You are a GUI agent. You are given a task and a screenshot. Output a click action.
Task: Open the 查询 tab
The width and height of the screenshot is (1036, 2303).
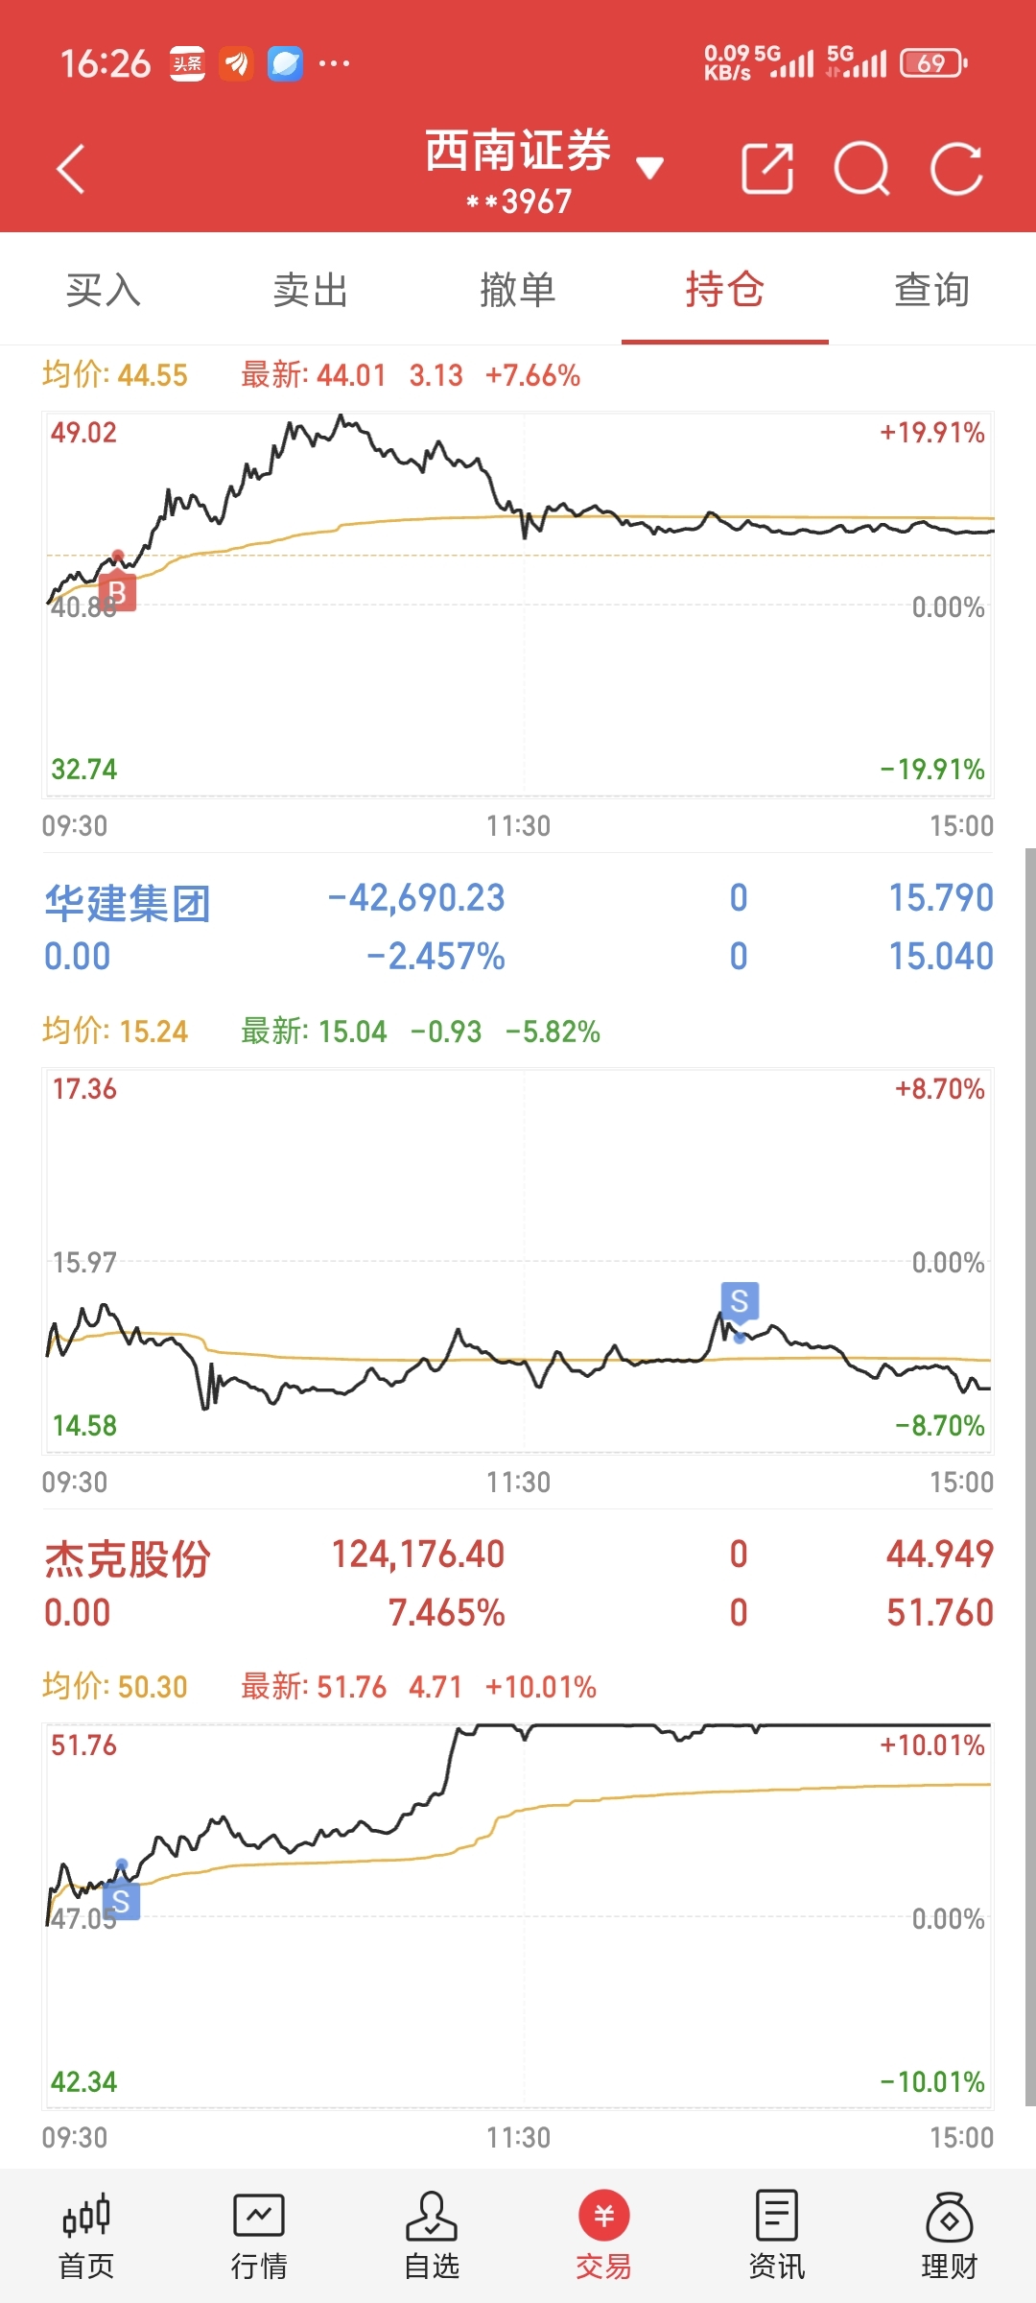(932, 289)
